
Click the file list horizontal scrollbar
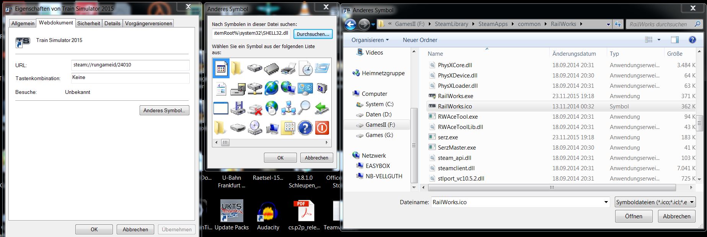tap(551, 187)
